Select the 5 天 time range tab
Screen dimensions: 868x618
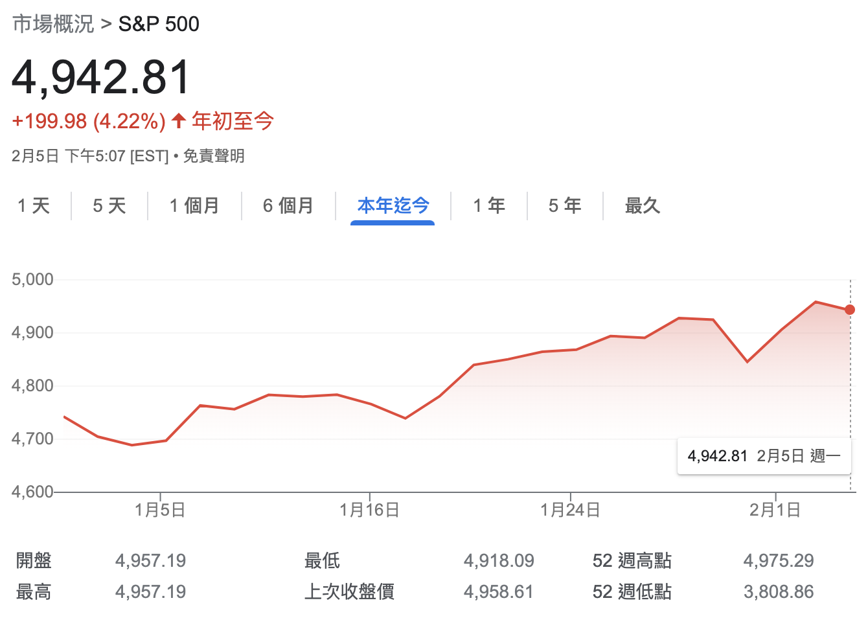pyautogui.click(x=109, y=206)
